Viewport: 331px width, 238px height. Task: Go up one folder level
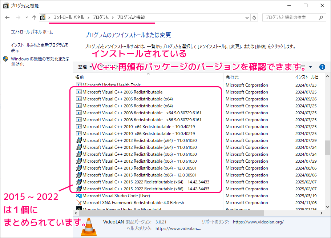pos(34,17)
